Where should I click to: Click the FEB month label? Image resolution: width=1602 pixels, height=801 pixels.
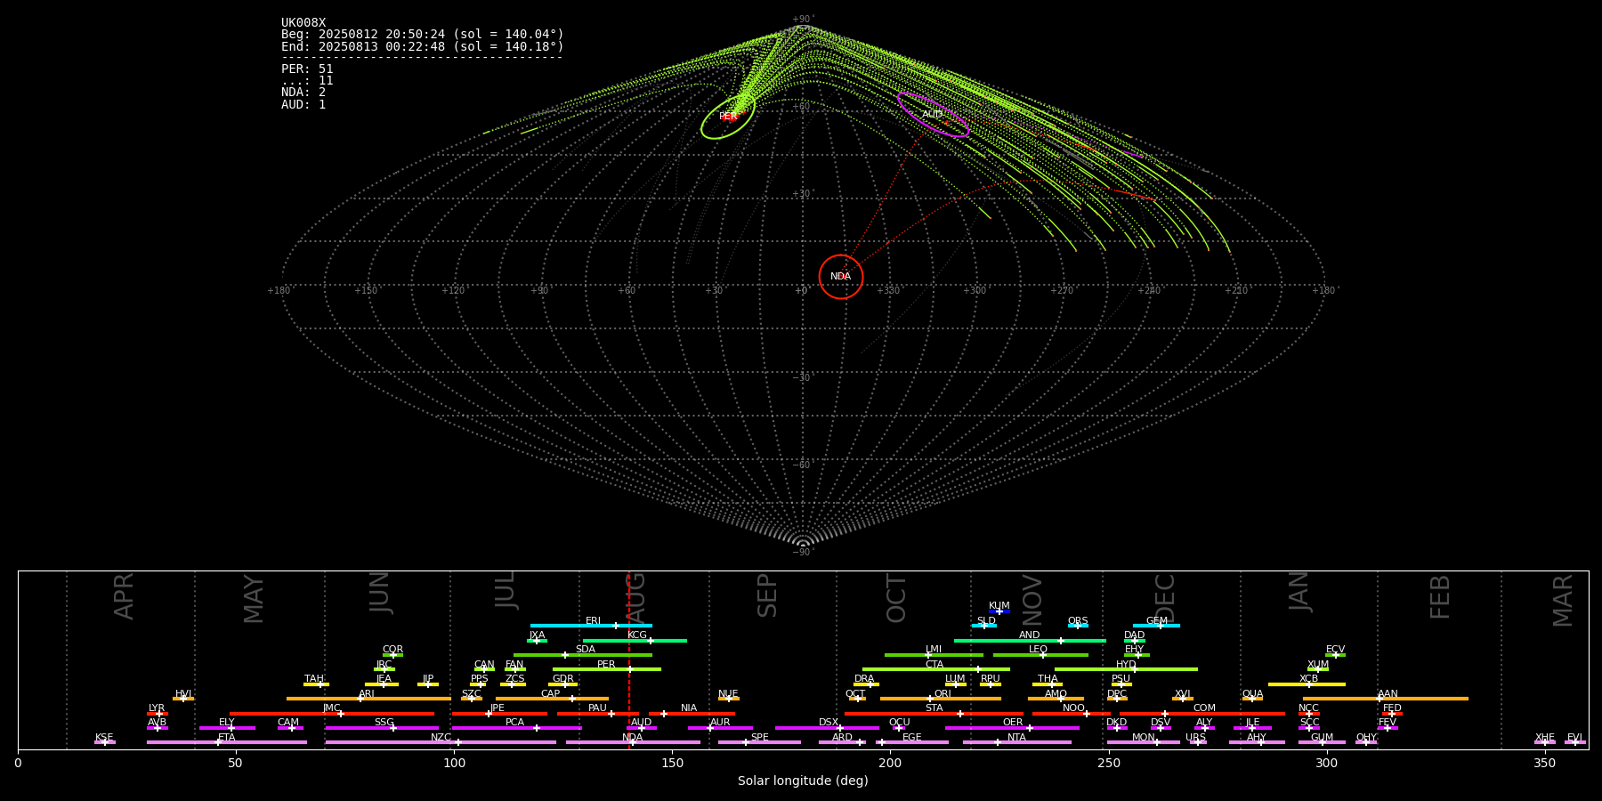pos(1440,597)
